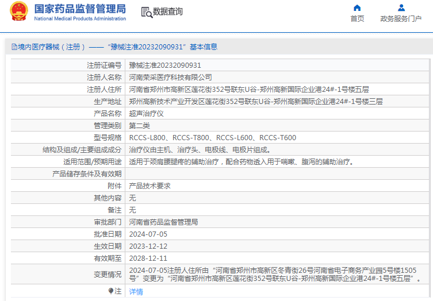Click the 生产地址 row label

pyautogui.click(x=108, y=102)
